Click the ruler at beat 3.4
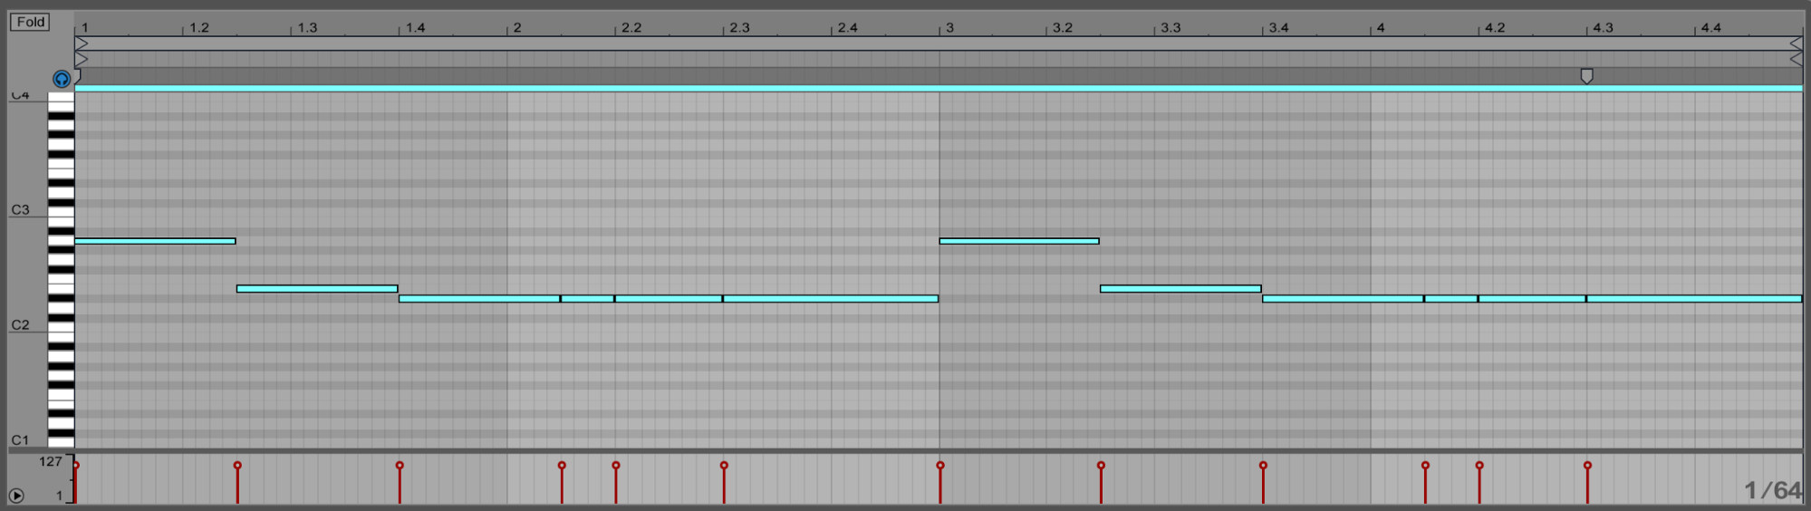The width and height of the screenshot is (1811, 511). click(x=1278, y=27)
